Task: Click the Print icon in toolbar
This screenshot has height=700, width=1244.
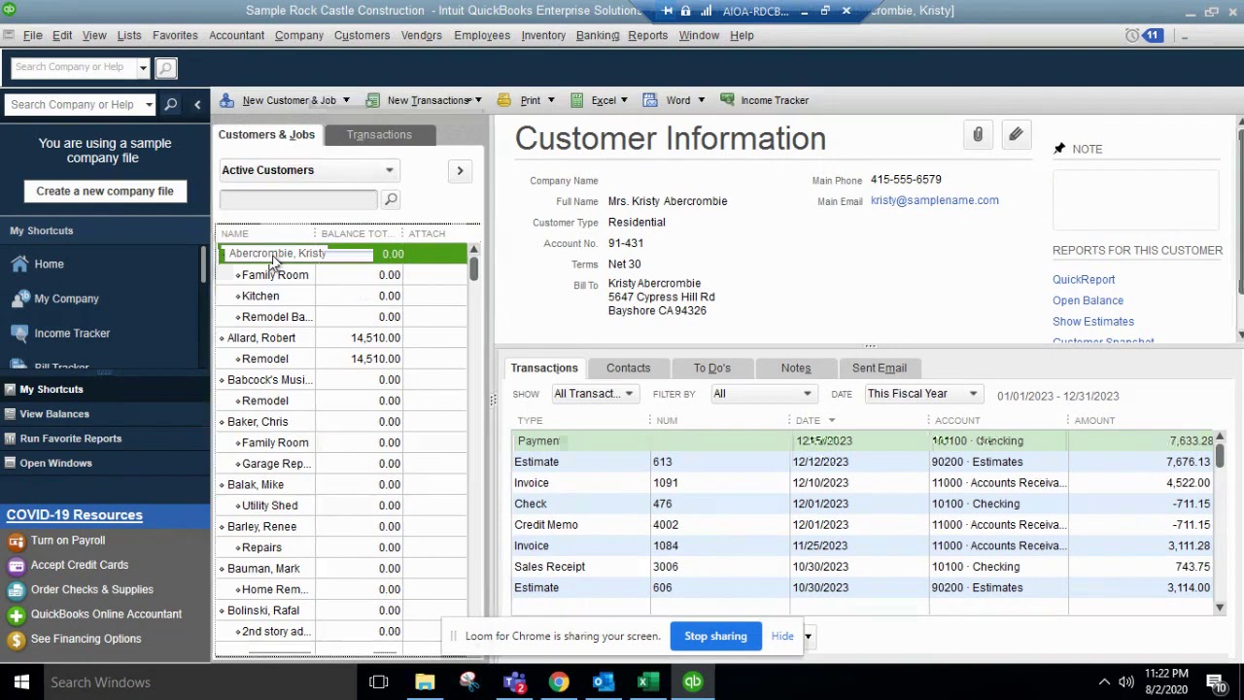Action: coord(503,100)
